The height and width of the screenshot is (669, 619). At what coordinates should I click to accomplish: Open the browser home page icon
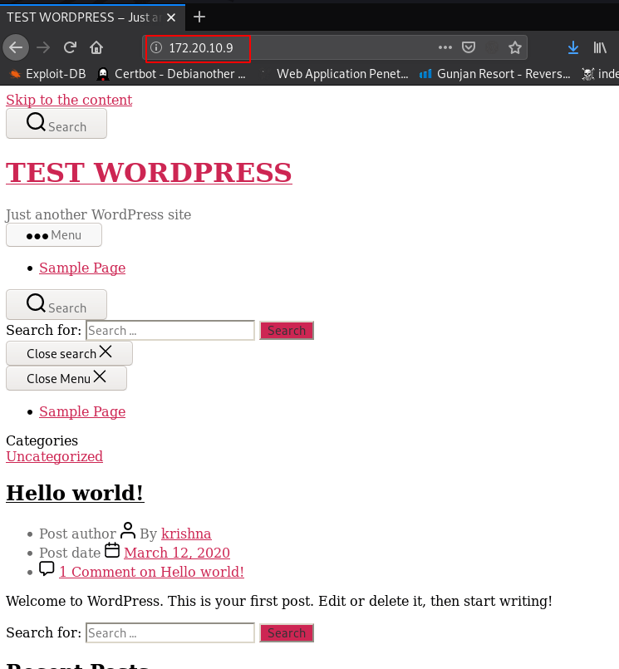click(96, 47)
